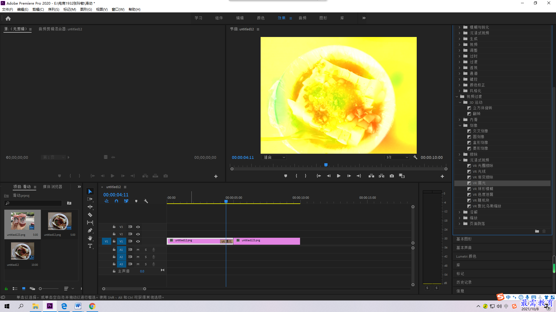Go to Out point in program monitor

point(359,176)
